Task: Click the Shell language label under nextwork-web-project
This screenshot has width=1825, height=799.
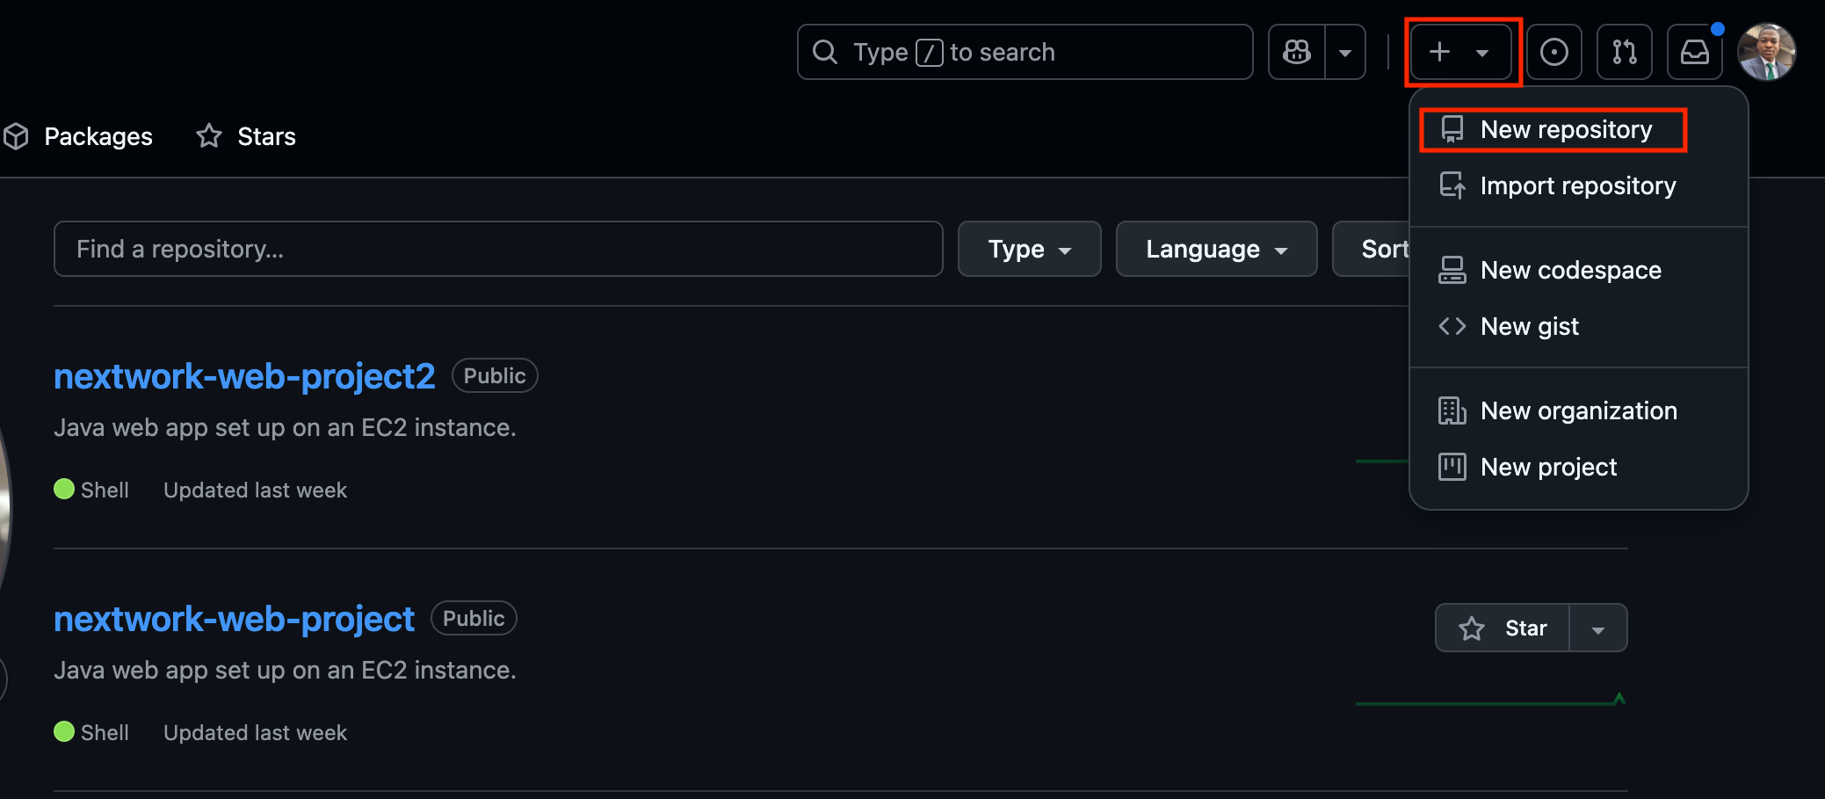Action: point(105,732)
